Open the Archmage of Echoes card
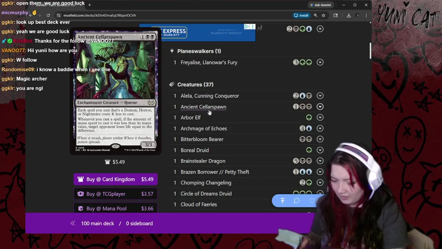Screen dimensions: 442x249 click(x=204, y=128)
